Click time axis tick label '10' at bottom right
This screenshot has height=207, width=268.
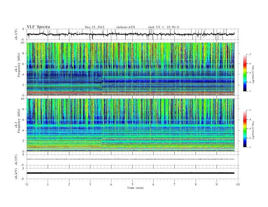238,184
